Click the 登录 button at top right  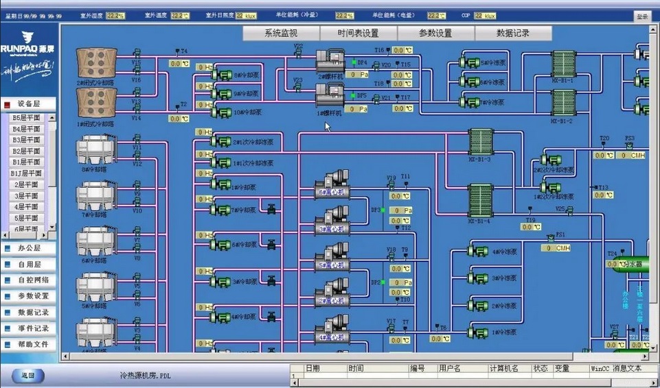(x=641, y=15)
